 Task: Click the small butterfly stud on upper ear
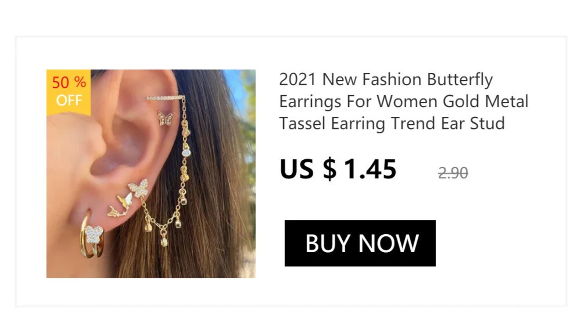pyautogui.click(x=166, y=118)
